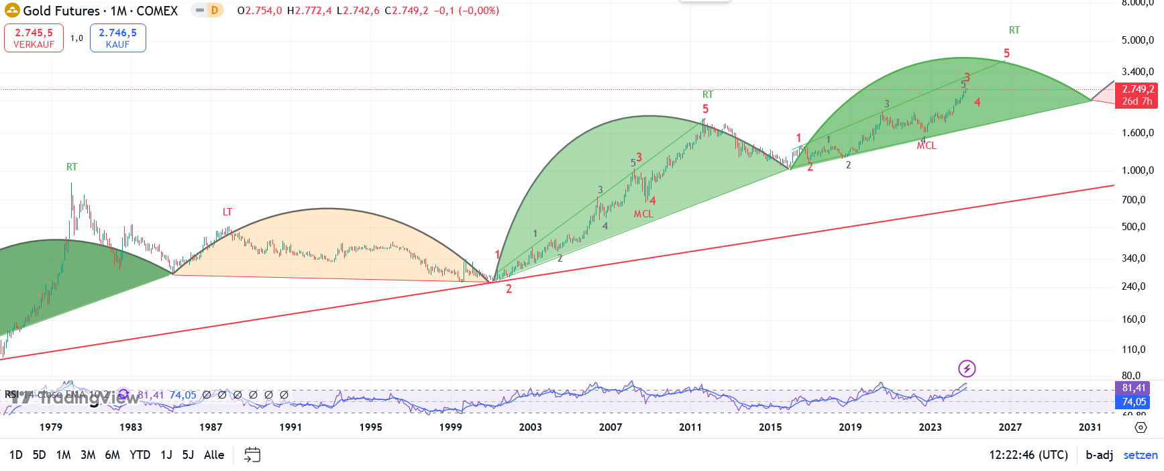
Task: Select the 1J time range
Action: tap(166, 455)
